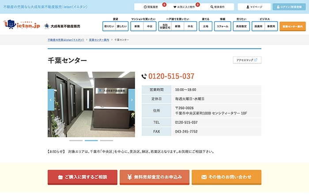Click その他のお問い合わせ button
This screenshot has width=309, height=196.
pyautogui.click(x=226, y=177)
